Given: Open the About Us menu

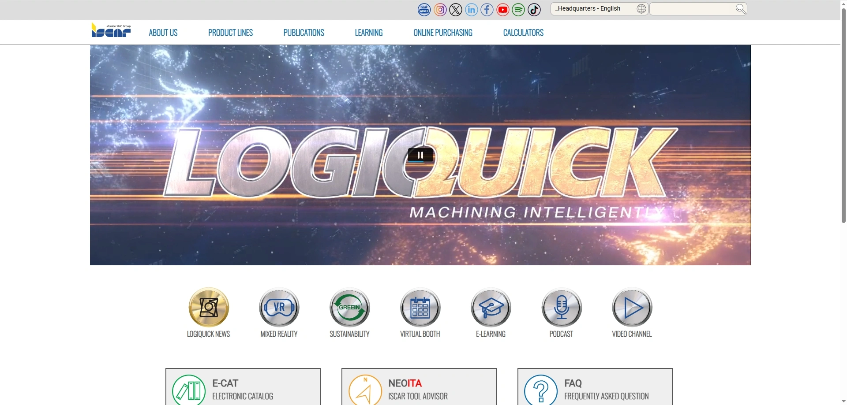Looking at the screenshot, I should pos(163,33).
